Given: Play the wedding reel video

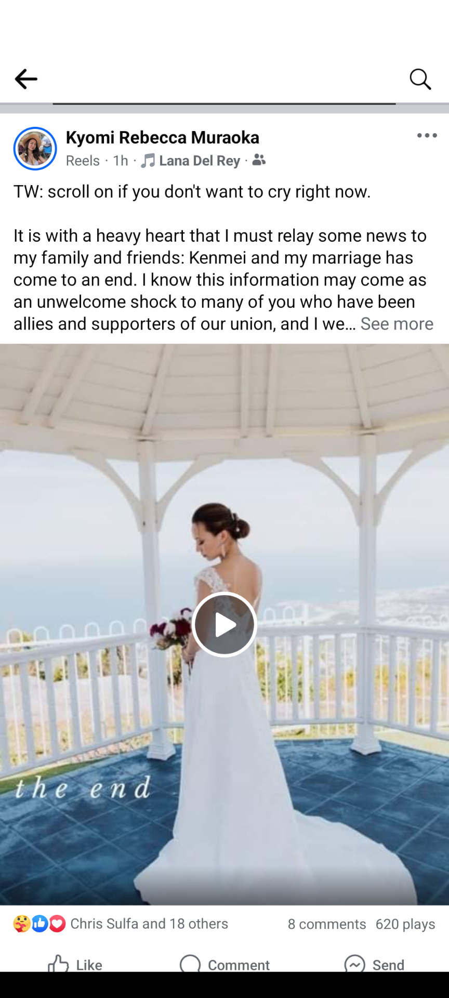Looking at the screenshot, I should (224, 624).
